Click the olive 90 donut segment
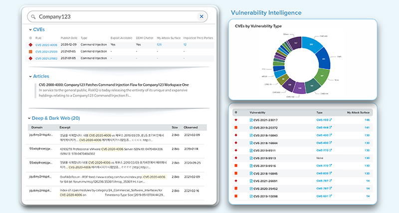Screen dimensions: 399x213 point(283,79)
